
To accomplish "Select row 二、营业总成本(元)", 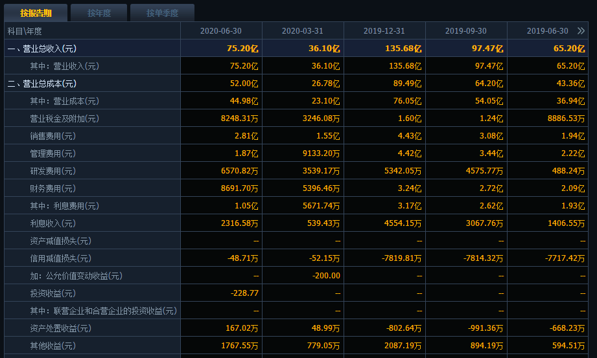I will 296,84.
